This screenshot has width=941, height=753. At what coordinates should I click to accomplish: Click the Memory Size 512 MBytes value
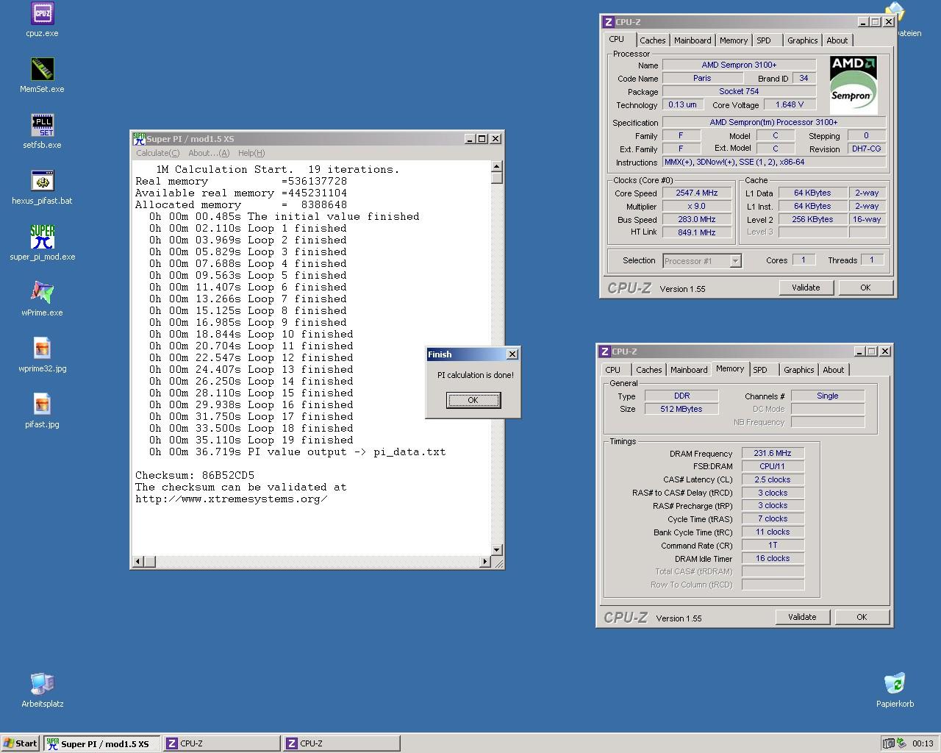[681, 409]
